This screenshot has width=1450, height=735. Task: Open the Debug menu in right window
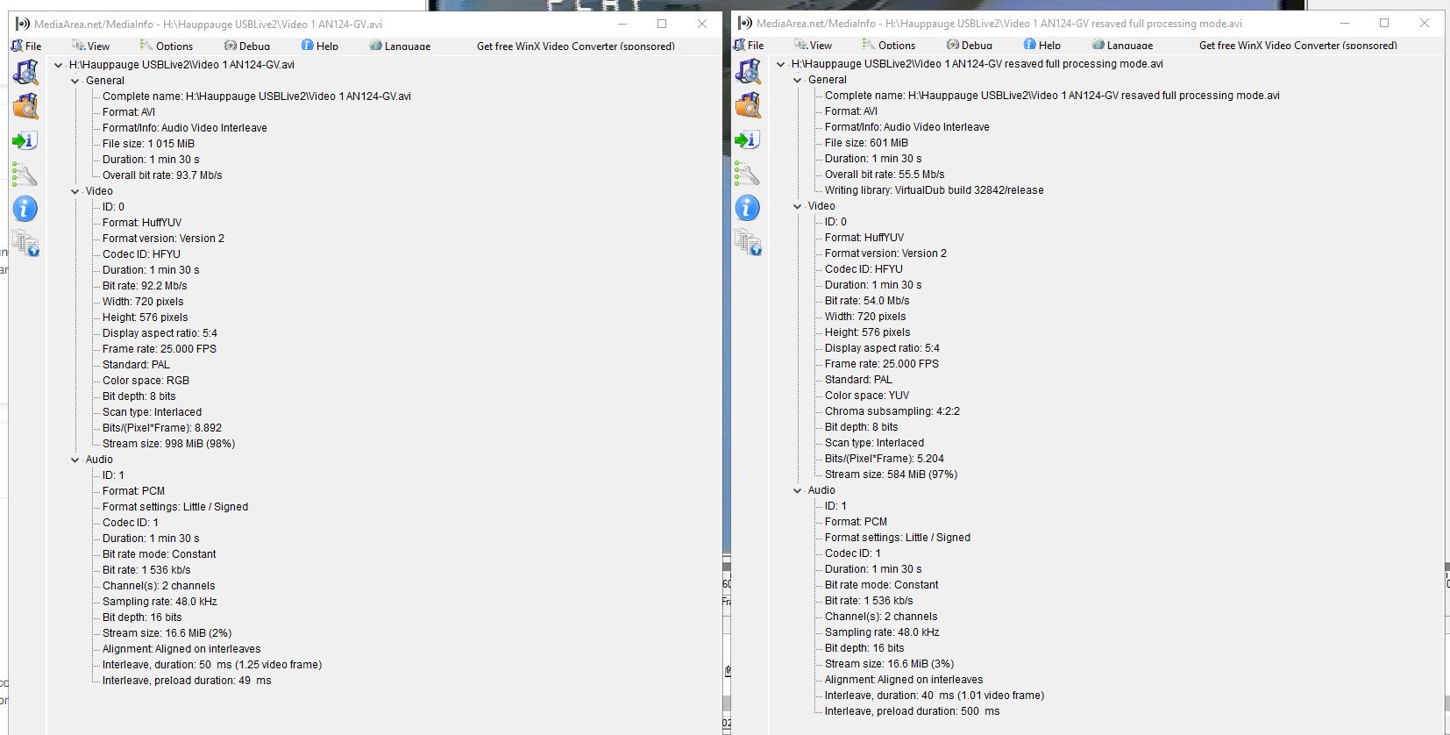970,45
